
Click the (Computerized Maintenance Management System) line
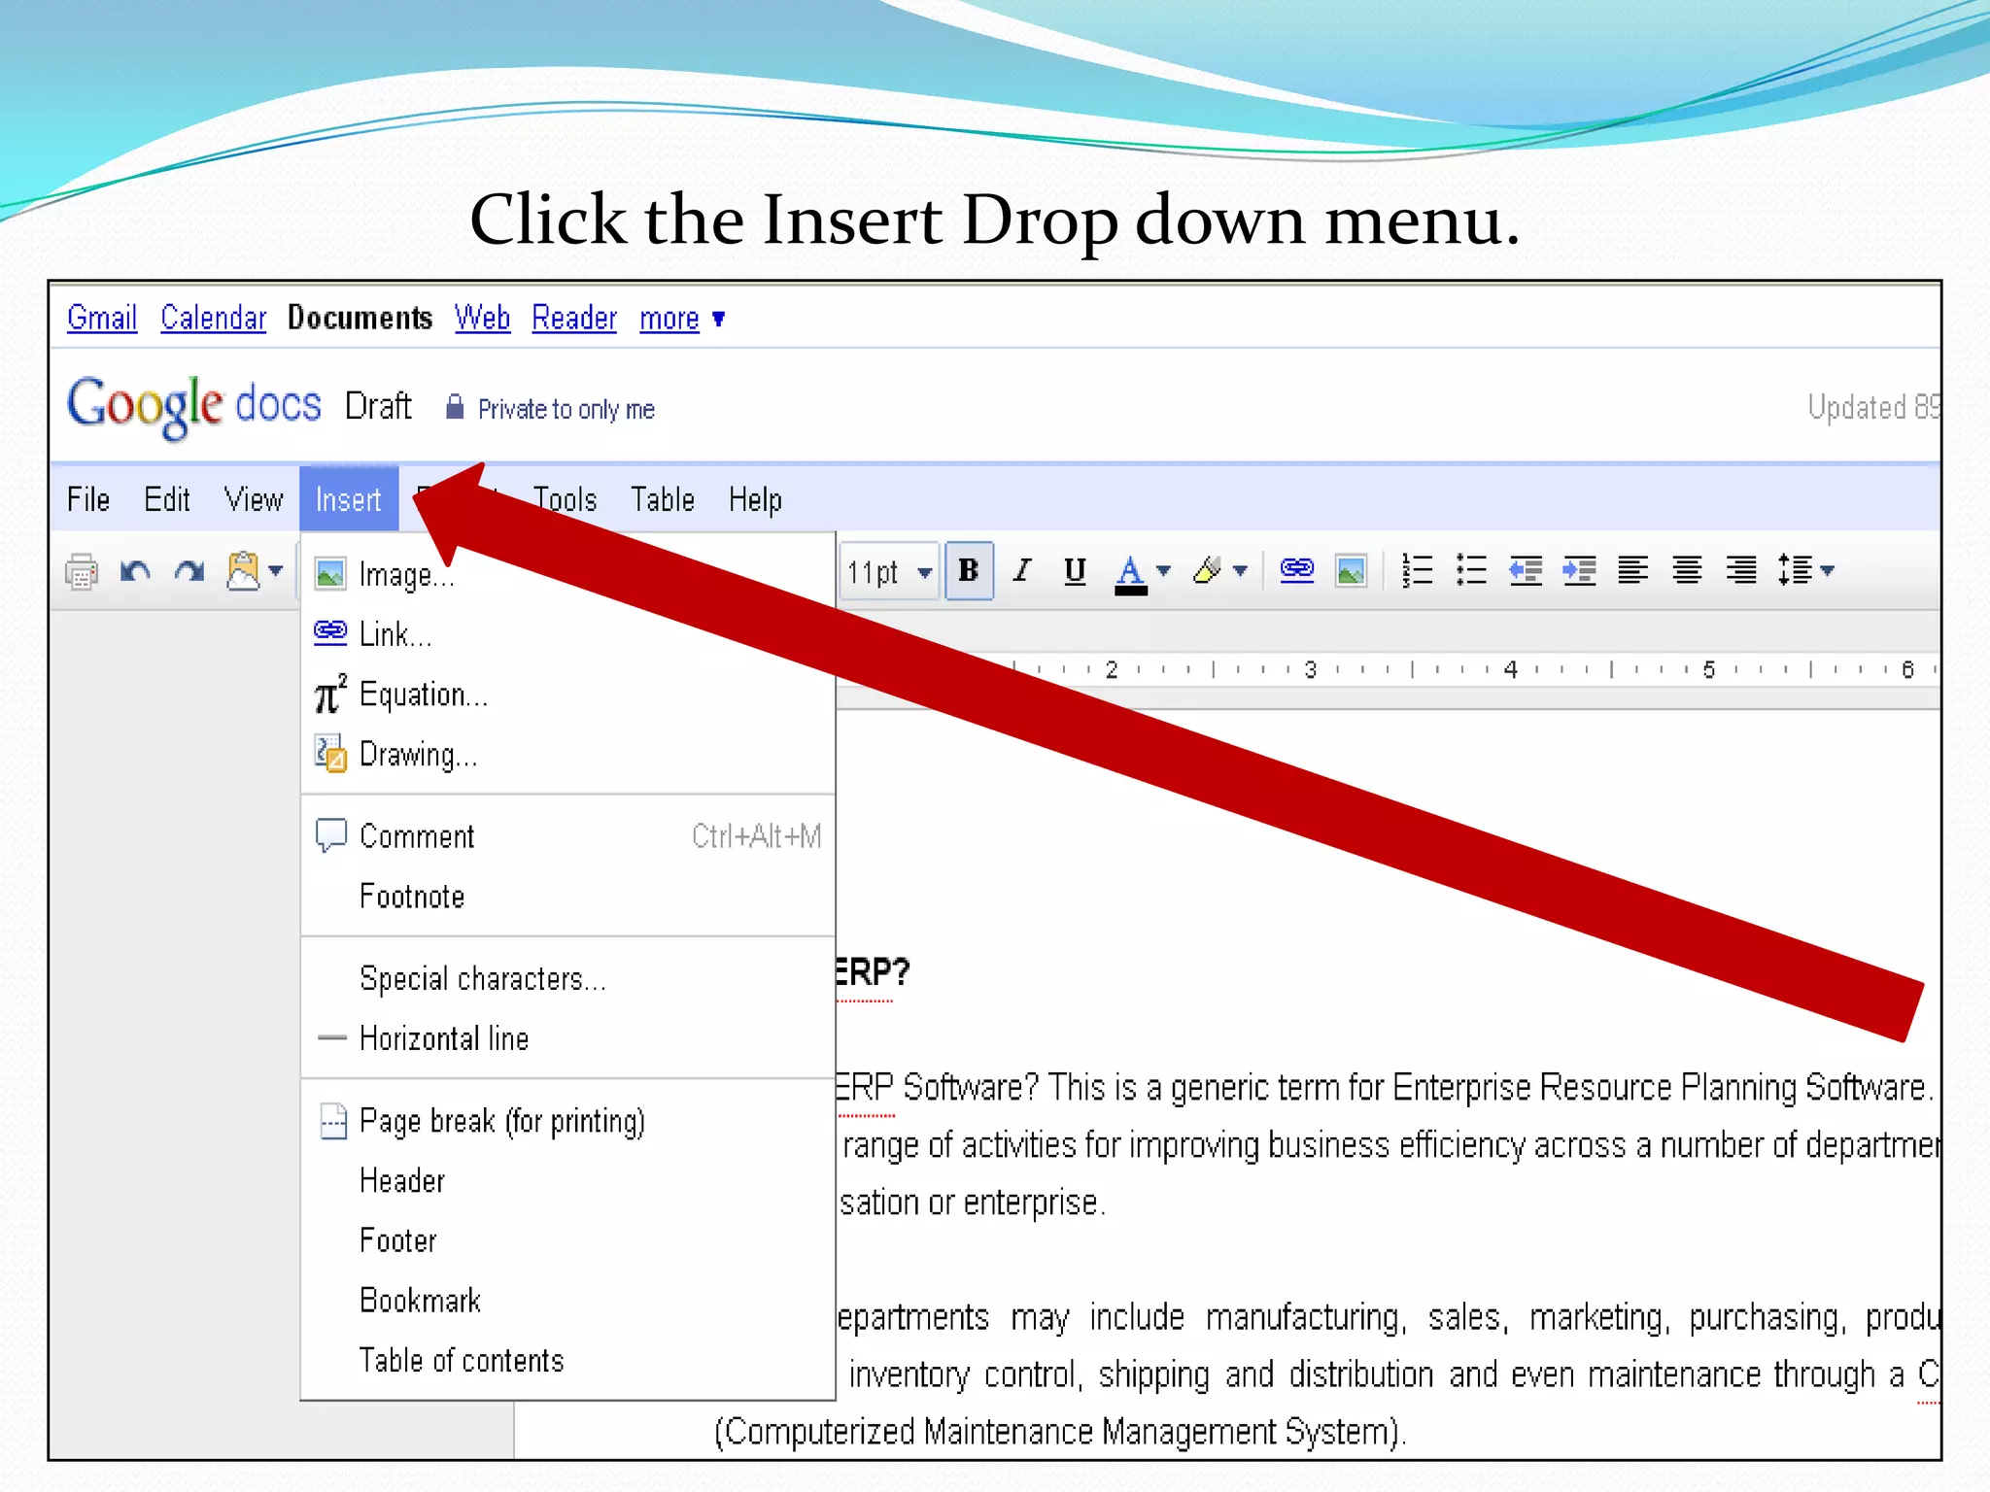pyautogui.click(x=1060, y=1432)
